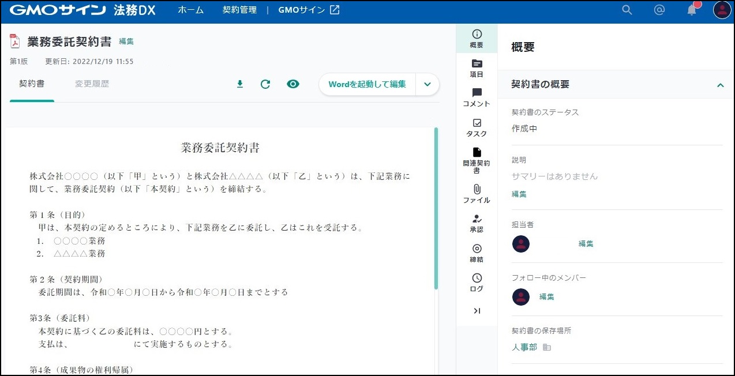Click 編集 link next to contract title

click(126, 42)
